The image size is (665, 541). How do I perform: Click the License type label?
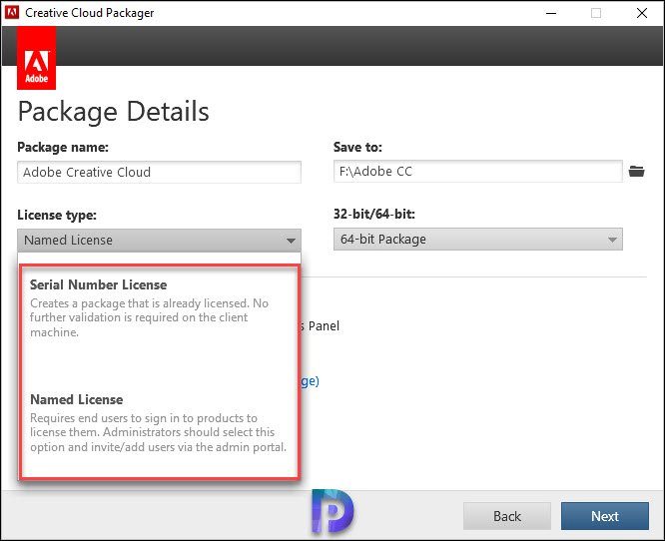point(57,215)
